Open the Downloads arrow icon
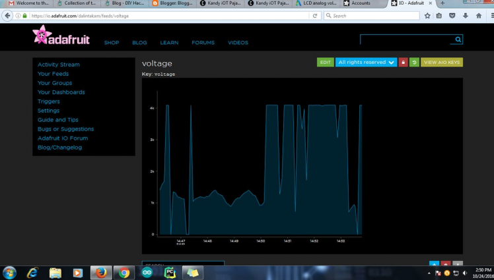 pyautogui.click(x=466, y=16)
